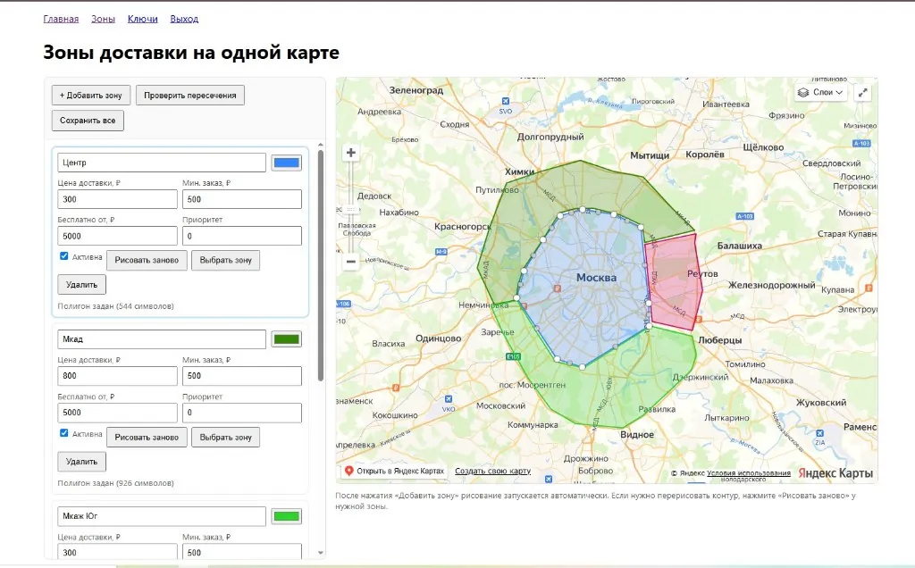Expand the map to fullscreen
915x568 pixels.
(862, 93)
